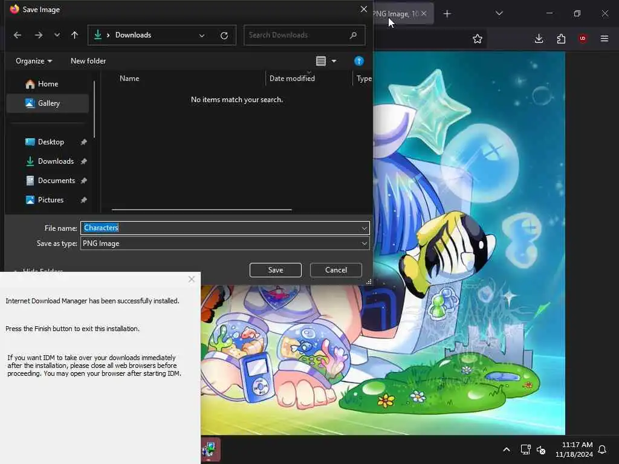
Task: Select Home in the navigation pane
Action: [48, 84]
